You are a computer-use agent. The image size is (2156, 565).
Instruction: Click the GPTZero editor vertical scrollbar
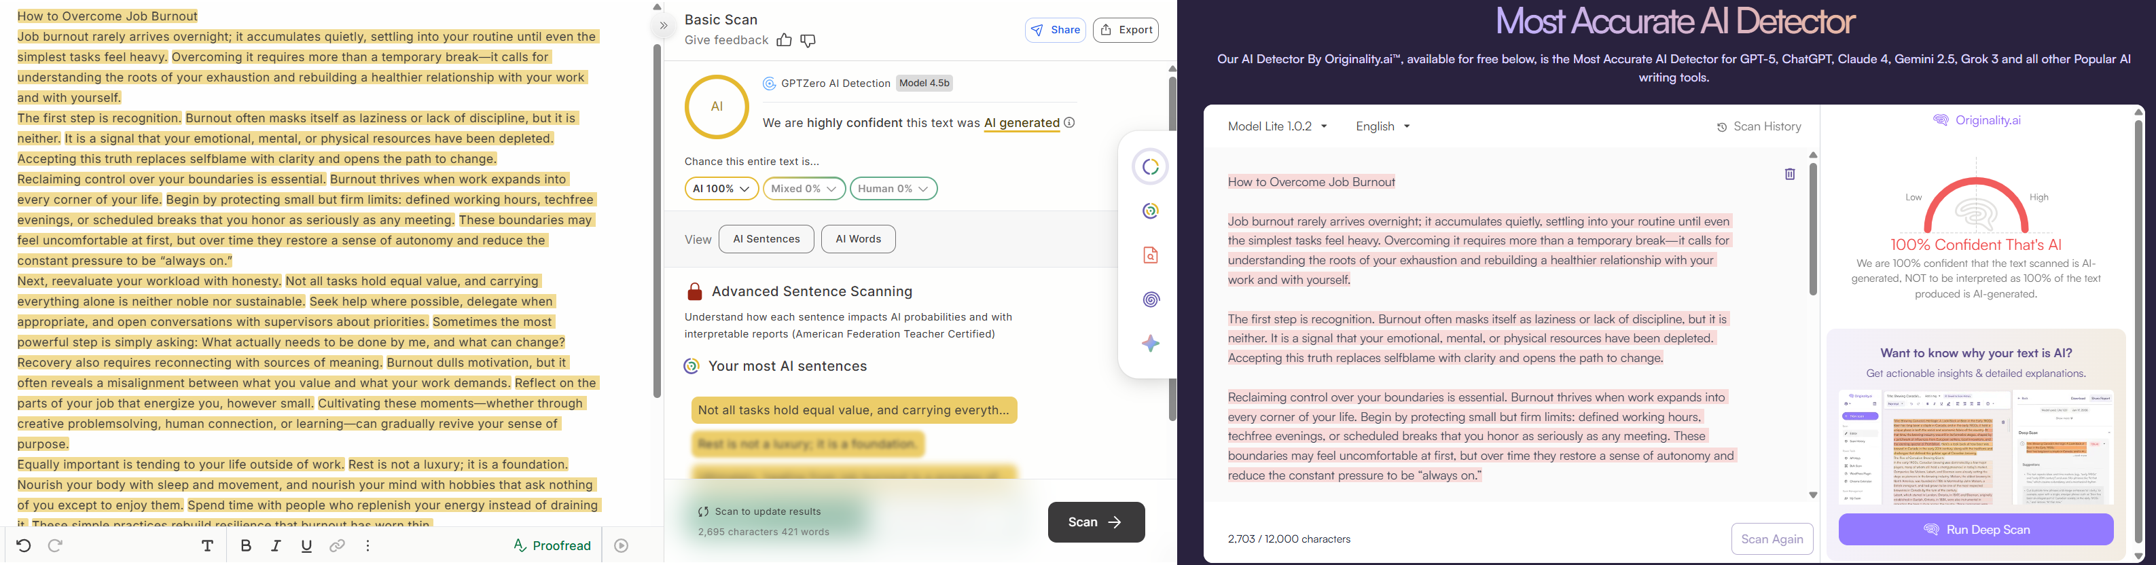pos(657,221)
